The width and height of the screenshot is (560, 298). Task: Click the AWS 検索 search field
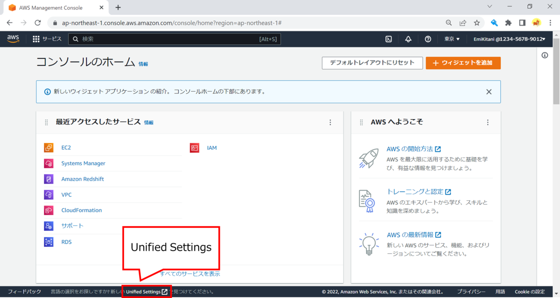(175, 39)
